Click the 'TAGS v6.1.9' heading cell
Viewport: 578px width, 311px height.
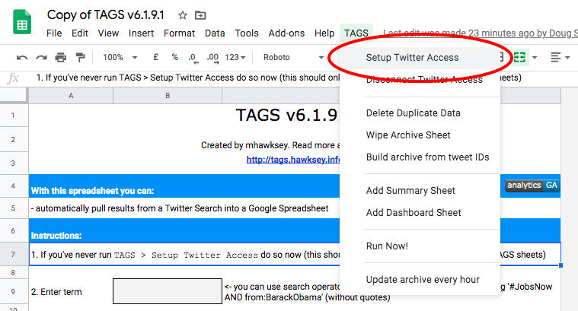pos(286,115)
